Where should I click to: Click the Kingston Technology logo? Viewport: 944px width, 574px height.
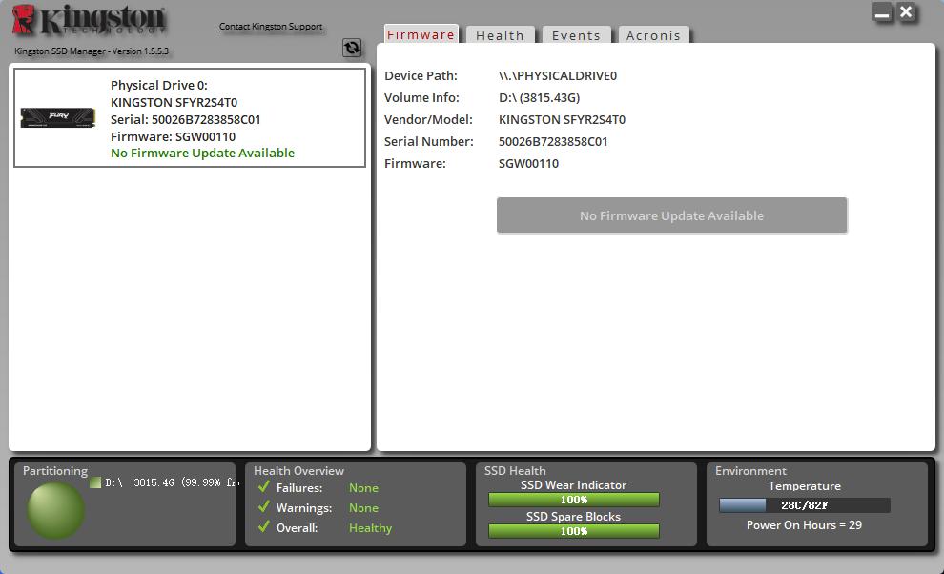[x=91, y=19]
